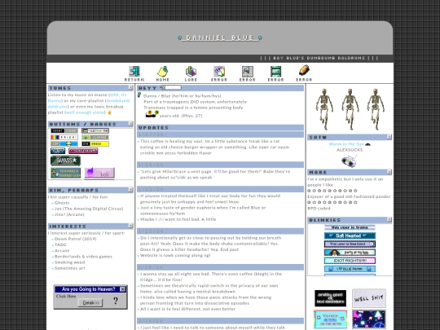Click the UPDATES section heading
Viewport: 440px width, 330px height.
point(153,128)
